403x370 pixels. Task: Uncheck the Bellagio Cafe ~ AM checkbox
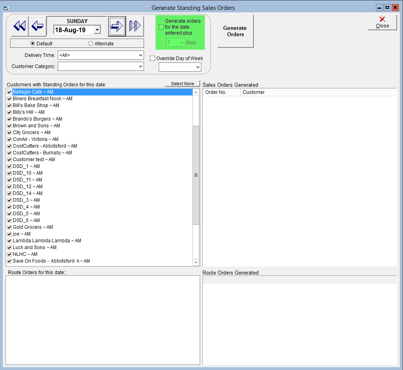click(10, 92)
